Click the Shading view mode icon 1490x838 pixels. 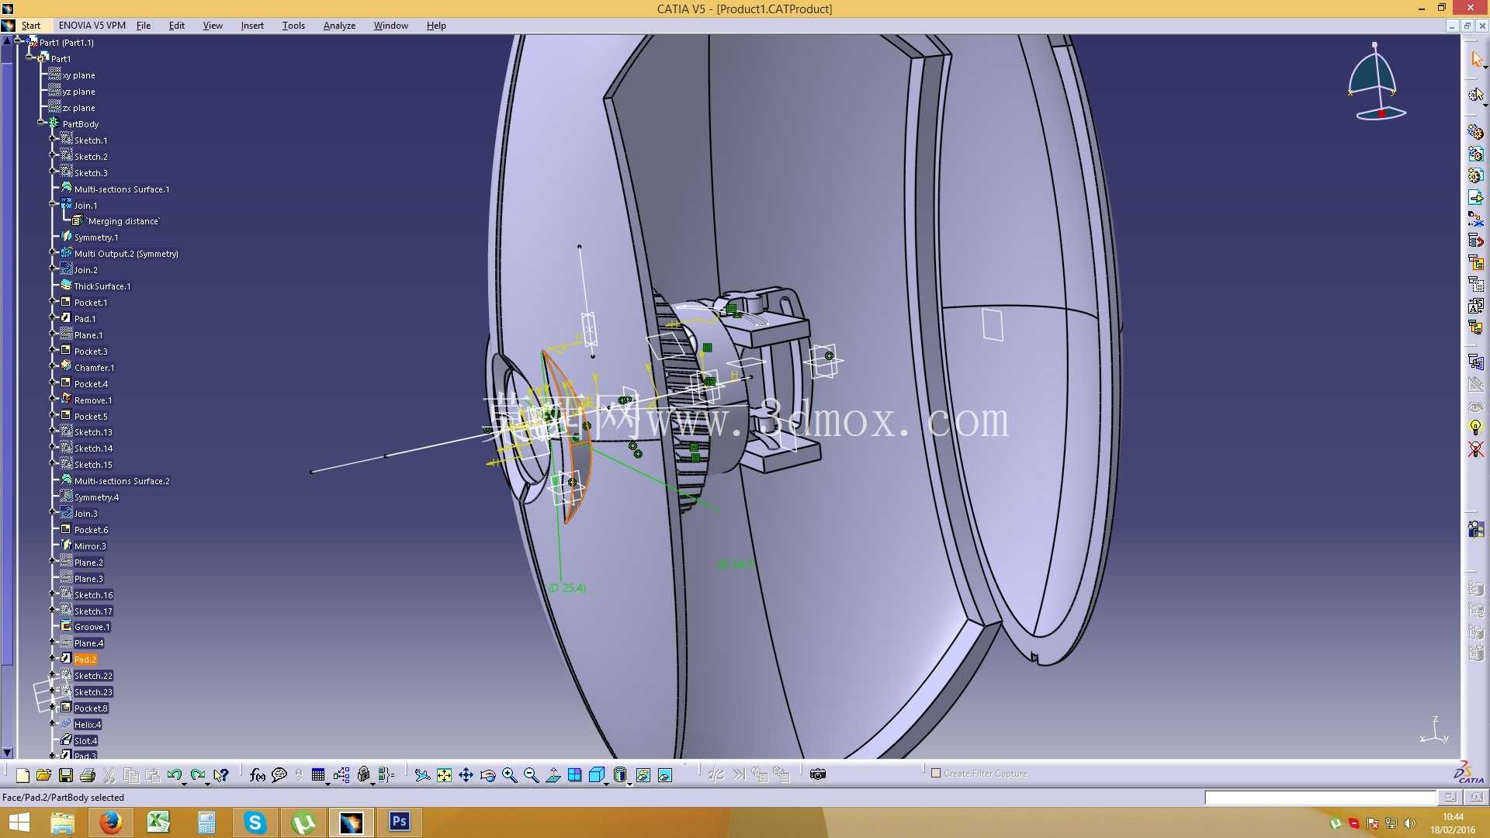619,774
